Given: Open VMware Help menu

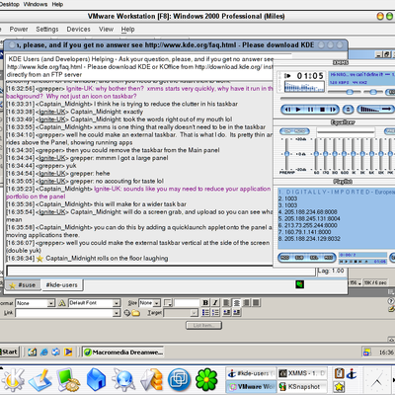Looking at the screenshot, I should (x=127, y=30).
